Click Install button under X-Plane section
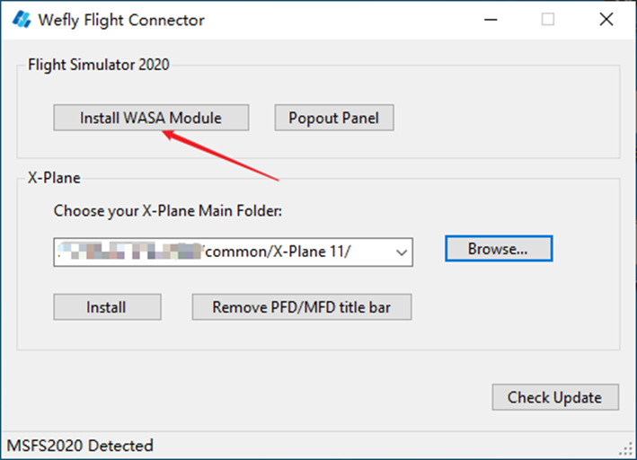Viewport: 637px width, 460px height. click(107, 306)
